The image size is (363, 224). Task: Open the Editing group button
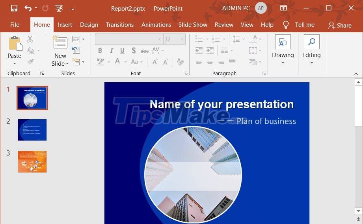[312, 50]
